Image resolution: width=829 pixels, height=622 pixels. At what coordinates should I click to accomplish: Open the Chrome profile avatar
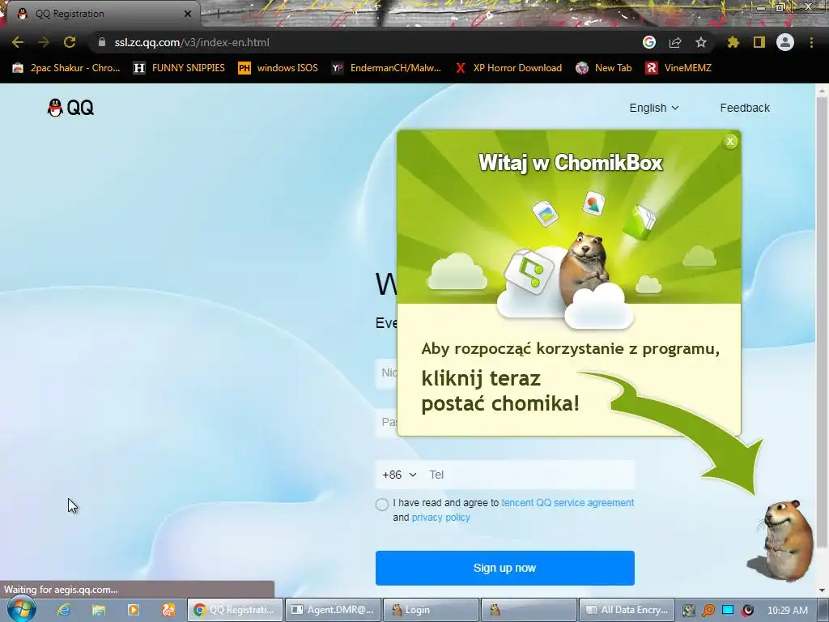tap(785, 42)
